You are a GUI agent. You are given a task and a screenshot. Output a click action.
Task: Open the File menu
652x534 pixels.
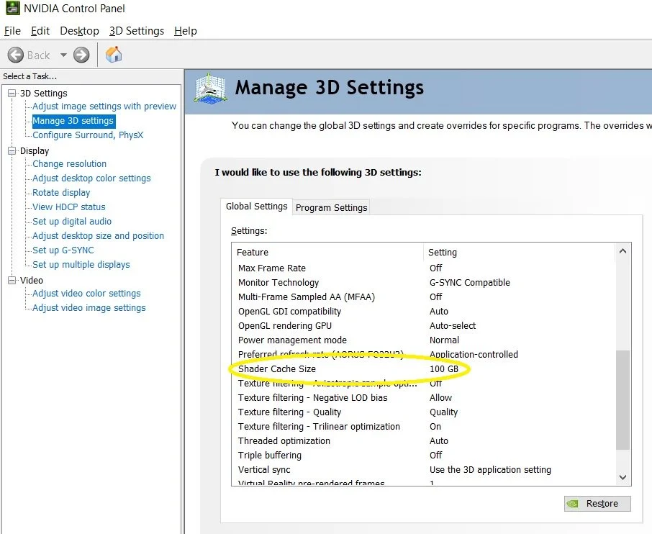coord(12,31)
